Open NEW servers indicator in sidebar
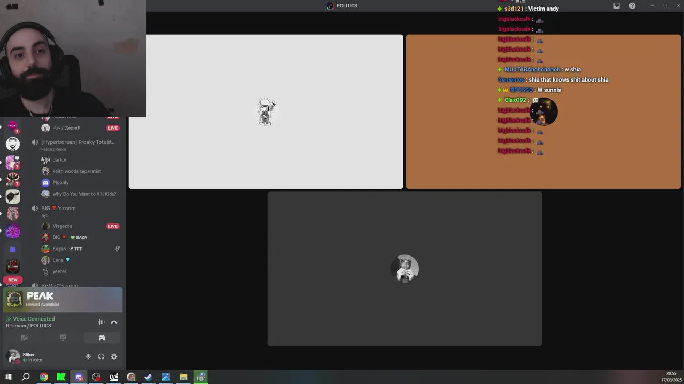The image size is (684, 384). [13, 279]
